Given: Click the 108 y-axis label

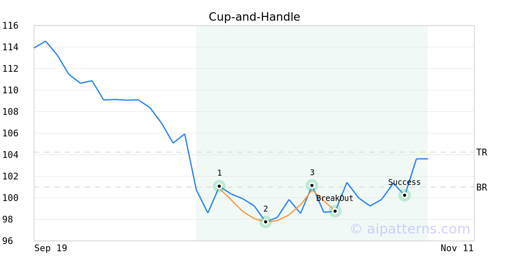Looking at the screenshot, I should pos(10,112).
